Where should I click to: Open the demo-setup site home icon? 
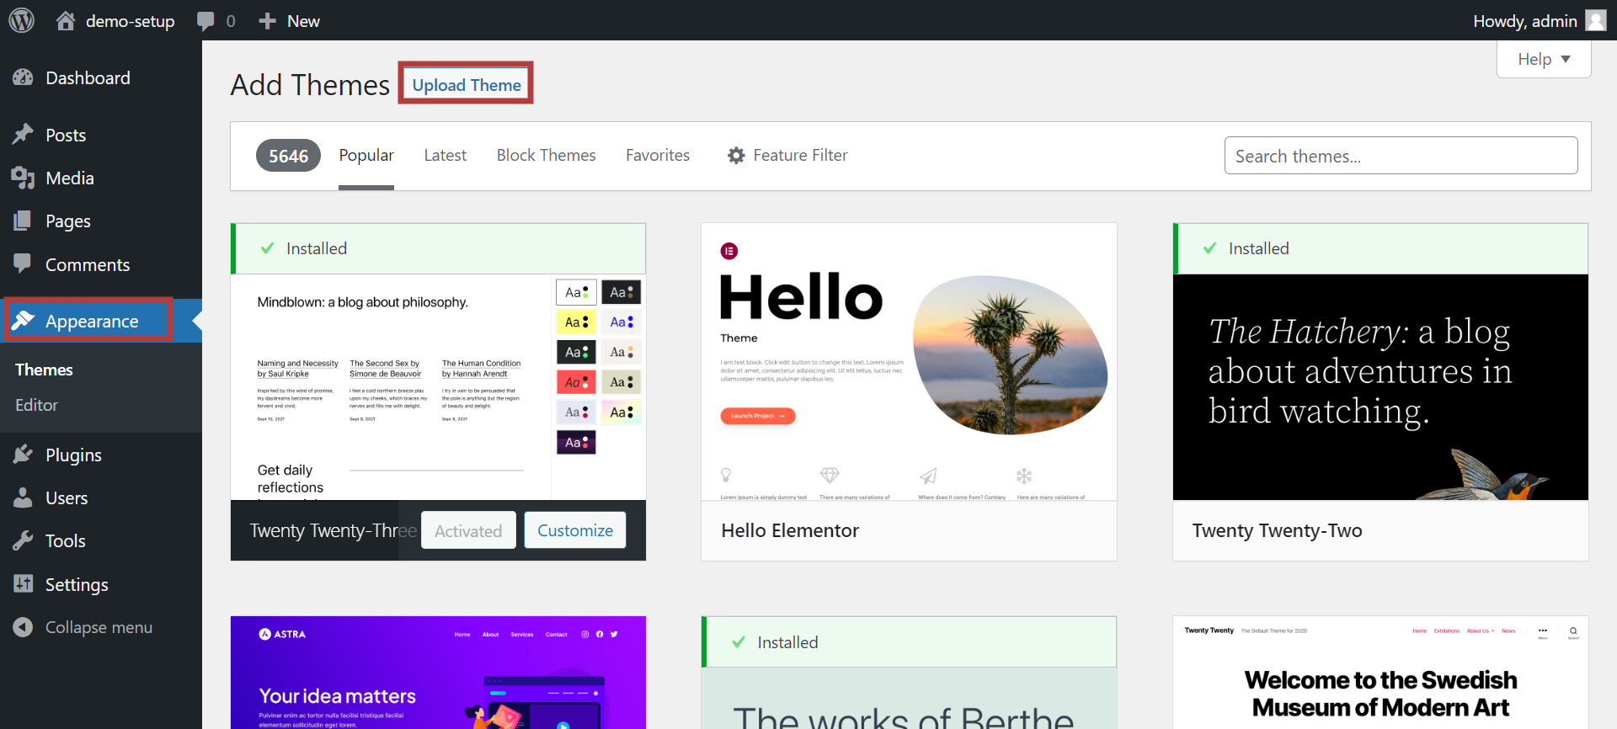tap(66, 21)
